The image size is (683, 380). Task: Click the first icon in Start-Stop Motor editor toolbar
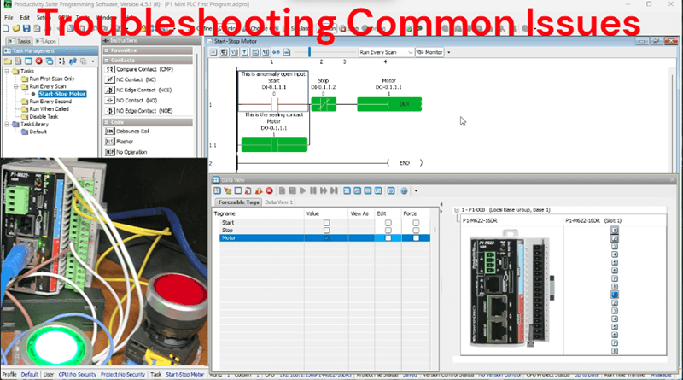pos(213,52)
